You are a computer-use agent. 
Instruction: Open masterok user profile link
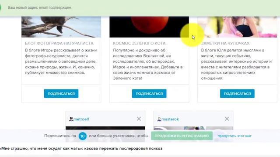pyautogui.click(x=170, y=119)
